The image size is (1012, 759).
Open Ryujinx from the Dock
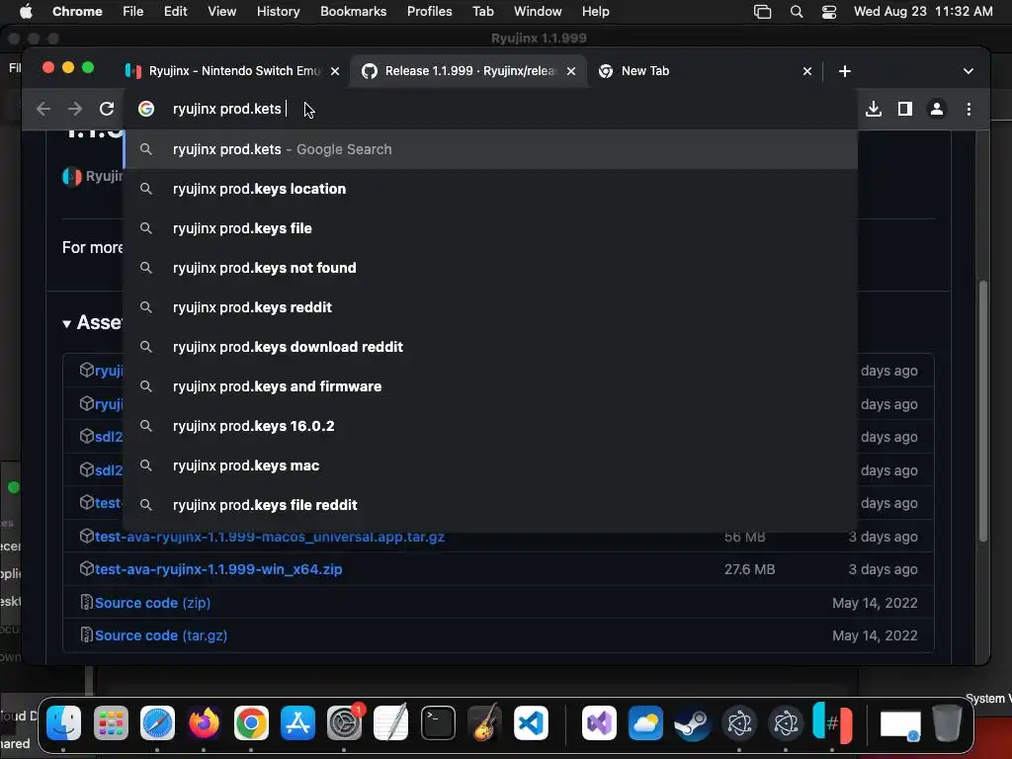pyautogui.click(x=832, y=722)
